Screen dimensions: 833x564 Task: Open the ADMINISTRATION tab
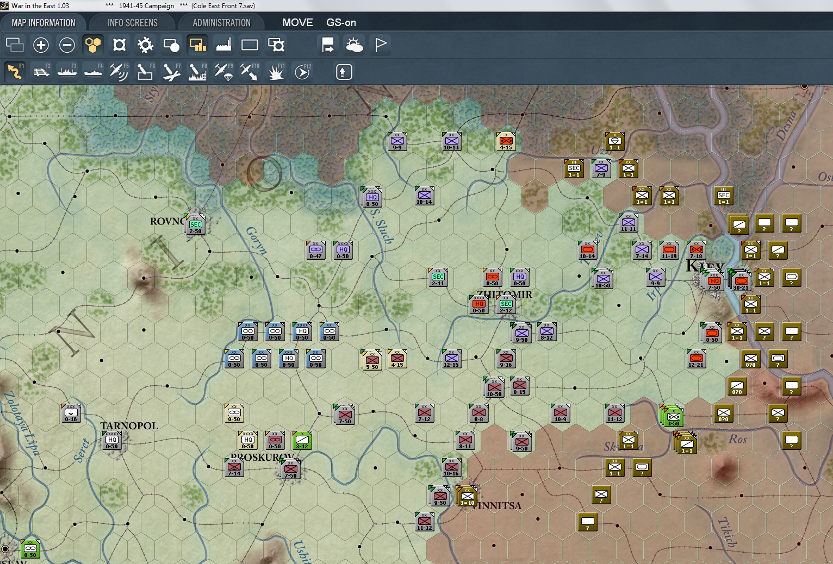pyautogui.click(x=222, y=23)
